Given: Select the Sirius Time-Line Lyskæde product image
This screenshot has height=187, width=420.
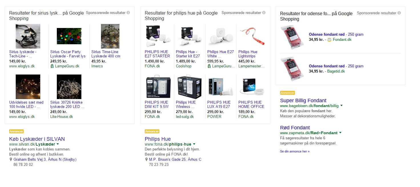Looking at the screenshot, I should 110,36.
